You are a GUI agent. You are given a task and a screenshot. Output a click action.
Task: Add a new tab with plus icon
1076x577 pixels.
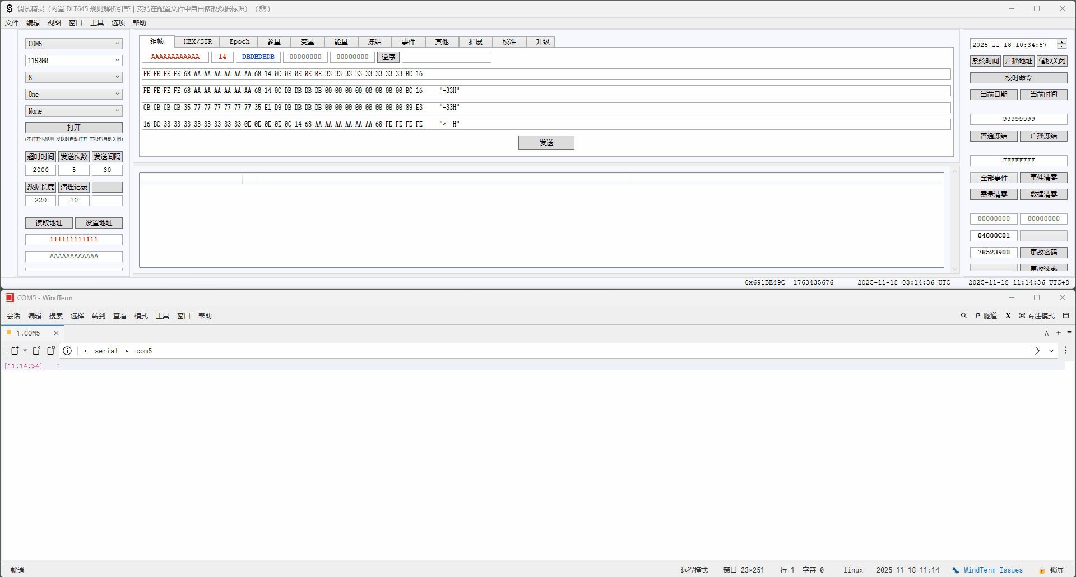pos(1058,333)
